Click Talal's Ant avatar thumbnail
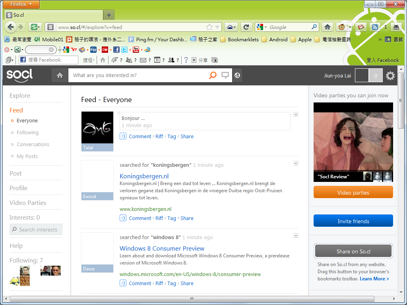 (x=97, y=127)
